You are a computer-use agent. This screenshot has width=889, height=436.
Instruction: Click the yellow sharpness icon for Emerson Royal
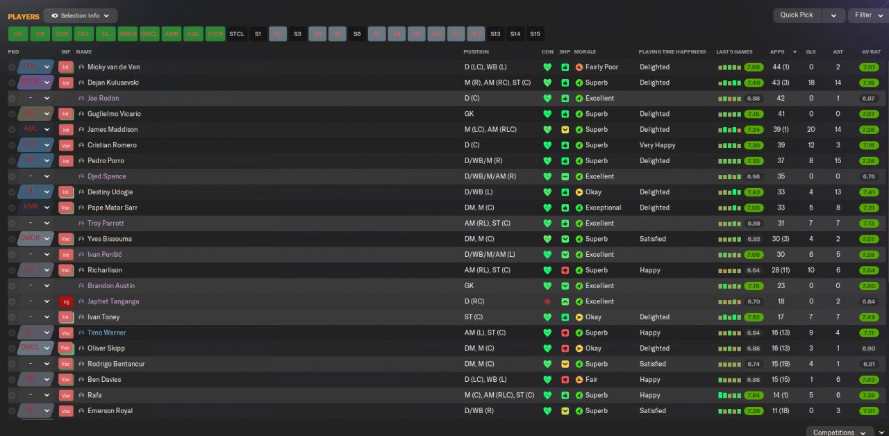pyautogui.click(x=565, y=411)
